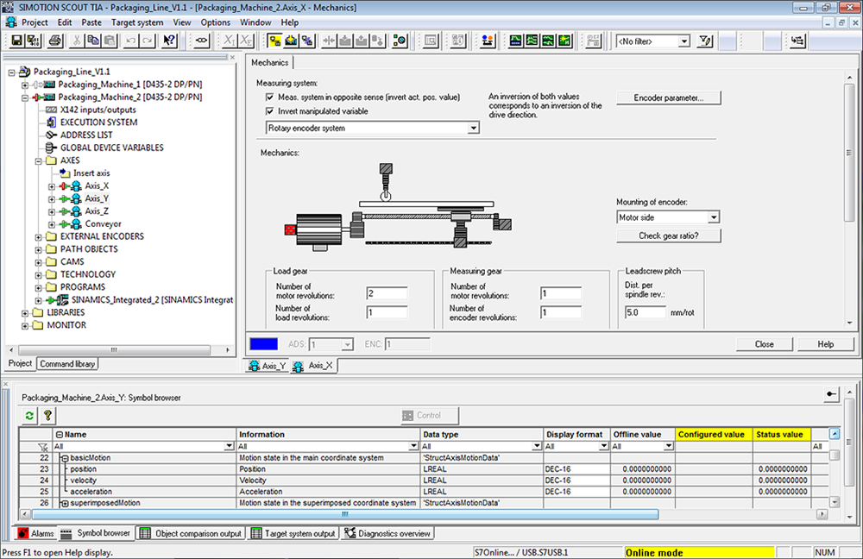This screenshot has height=559, width=863.
Task: Click the Save and compile changes icon
Action: tap(33, 41)
